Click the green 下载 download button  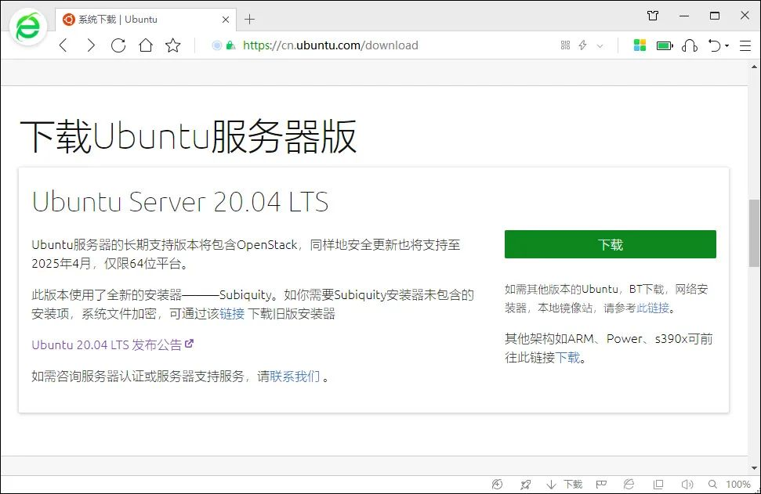point(610,244)
